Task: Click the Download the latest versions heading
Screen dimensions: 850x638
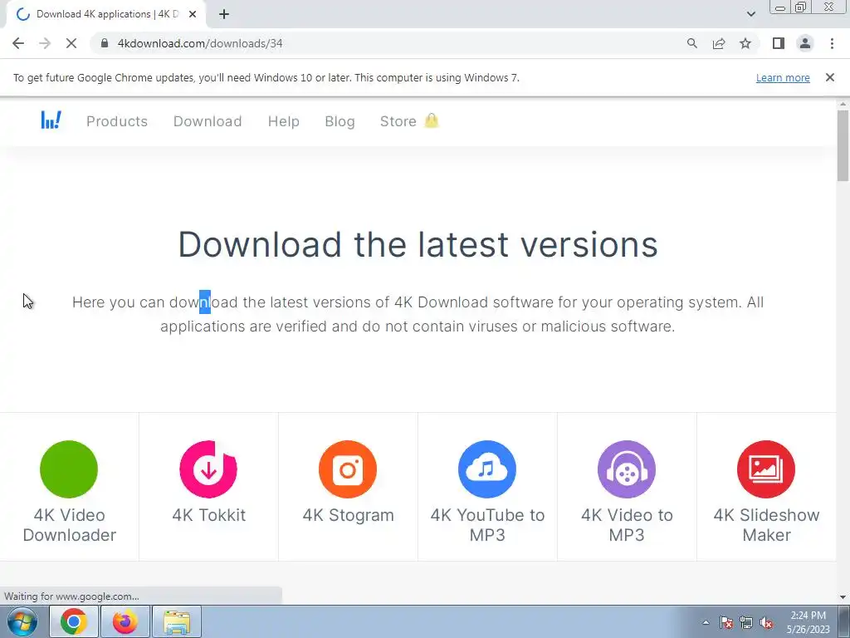Action: (418, 244)
